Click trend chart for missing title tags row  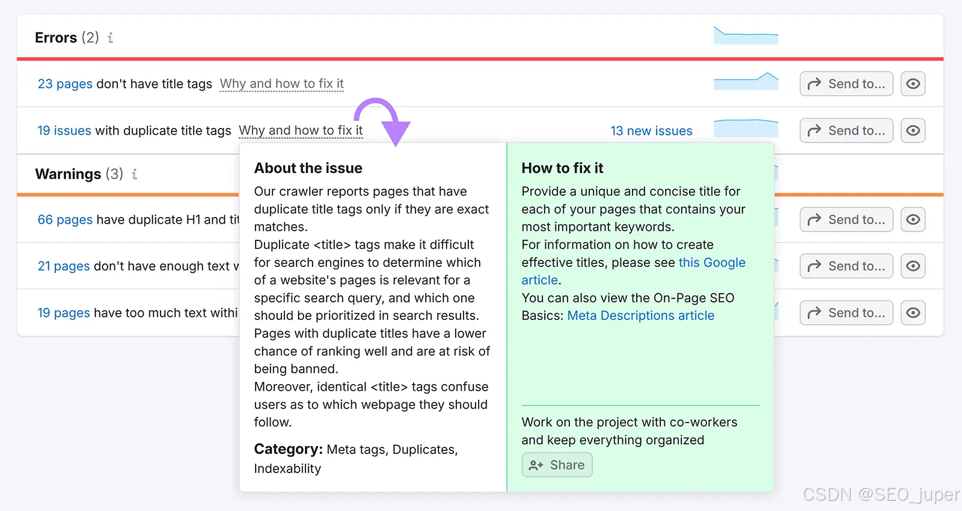click(x=746, y=81)
